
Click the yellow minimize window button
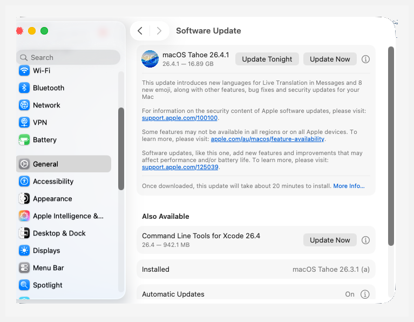coord(32,31)
